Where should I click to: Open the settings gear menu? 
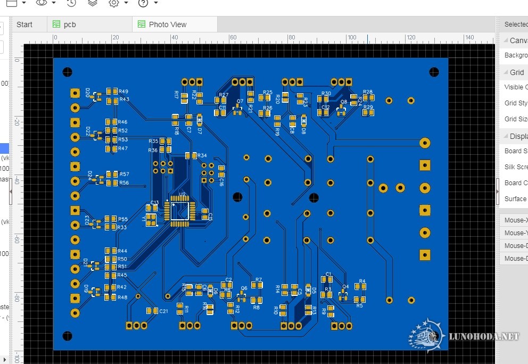click(113, 3)
